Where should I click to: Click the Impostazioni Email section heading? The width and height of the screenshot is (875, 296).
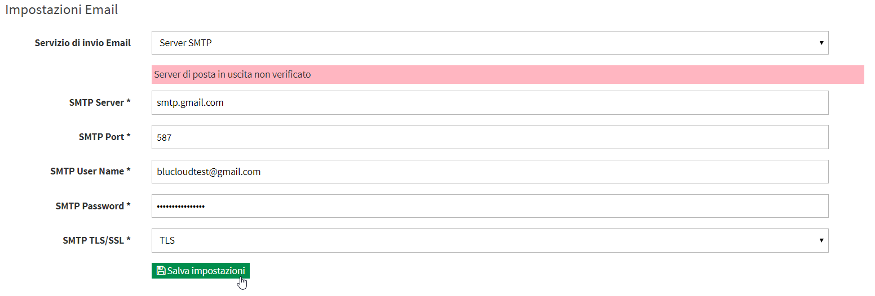tap(61, 10)
